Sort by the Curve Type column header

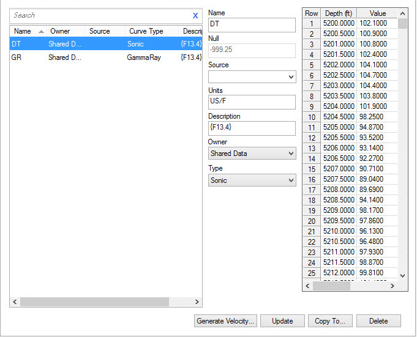[x=146, y=31]
